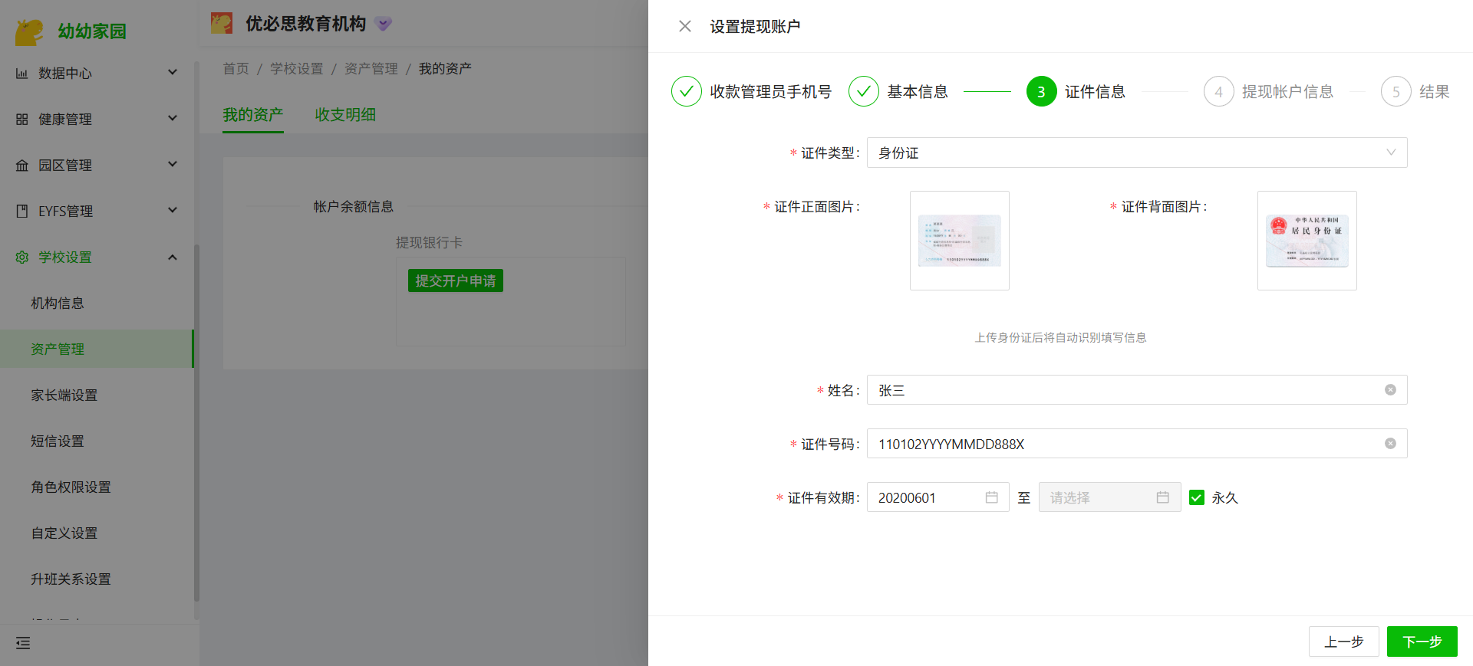Click the 学校设置 gear icon
The height and width of the screenshot is (666, 1473).
[22, 258]
